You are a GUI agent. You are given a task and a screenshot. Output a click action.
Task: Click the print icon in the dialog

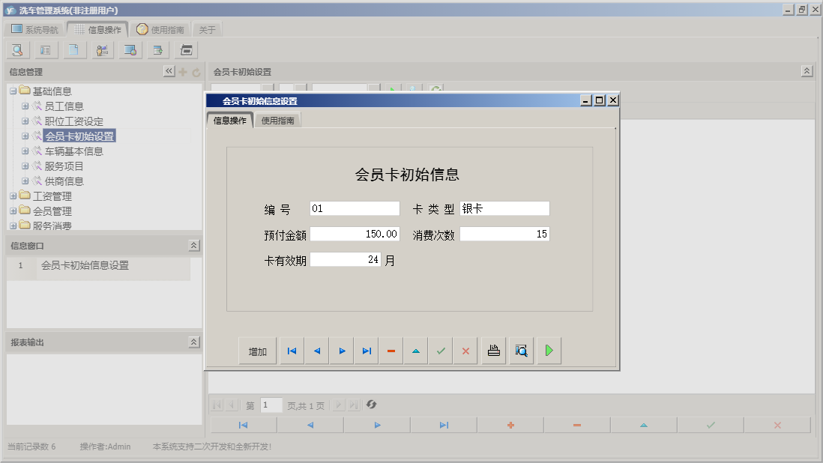point(492,350)
